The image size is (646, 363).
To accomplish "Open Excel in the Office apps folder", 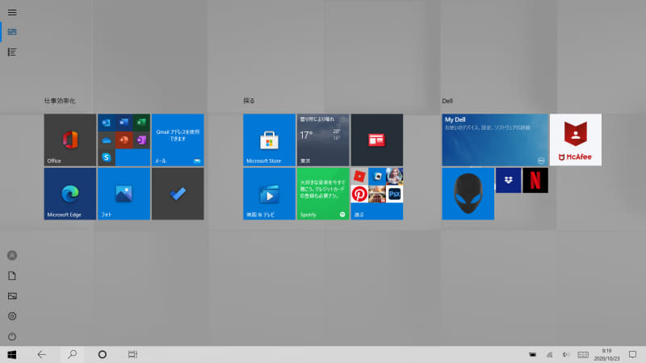I will pyautogui.click(x=141, y=123).
